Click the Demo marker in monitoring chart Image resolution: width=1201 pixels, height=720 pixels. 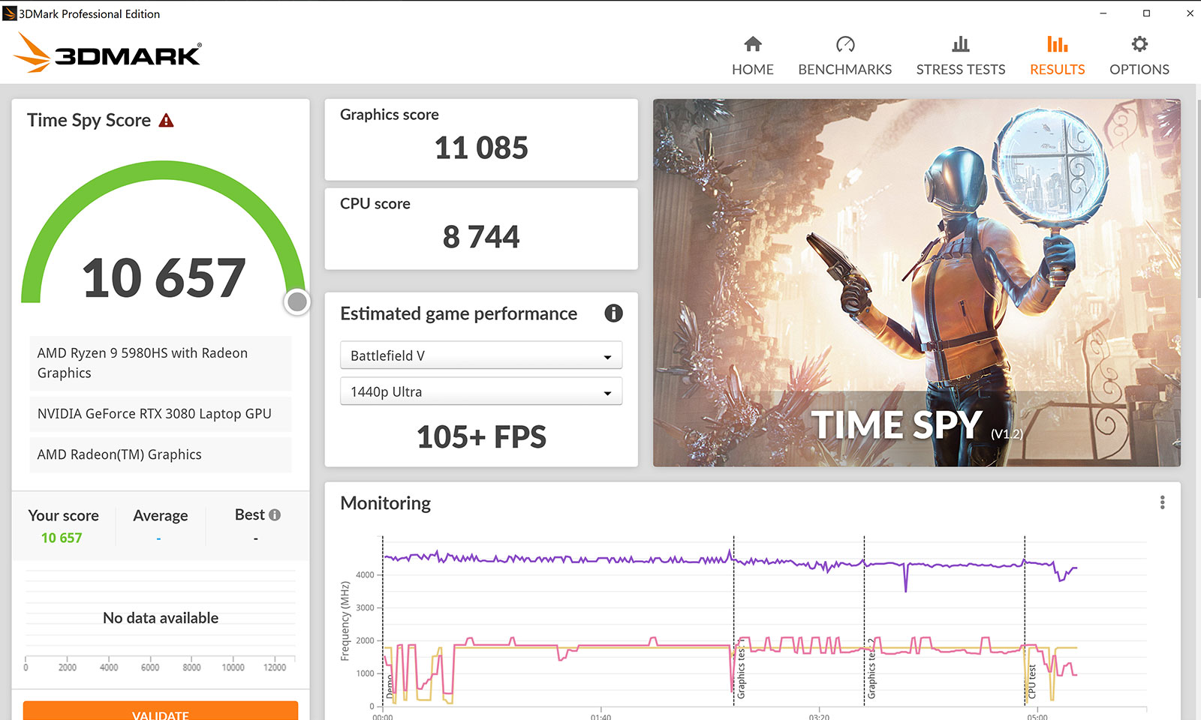coord(390,686)
